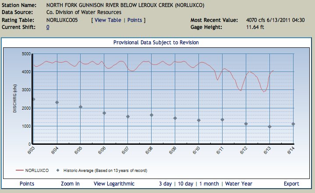Export the chart data
Image resolution: width=315 pixels, height=193 pixels.
pyautogui.click(x=291, y=184)
